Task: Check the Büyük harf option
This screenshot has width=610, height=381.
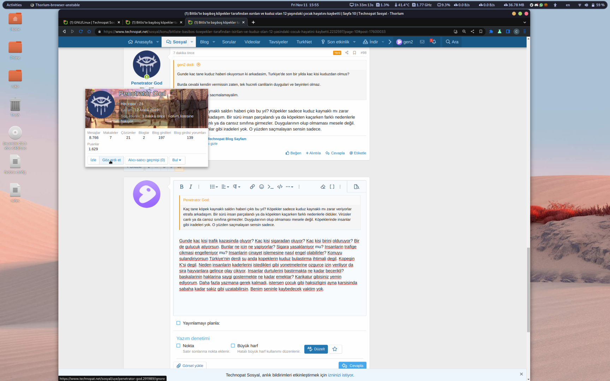Action: (x=233, y=346)
